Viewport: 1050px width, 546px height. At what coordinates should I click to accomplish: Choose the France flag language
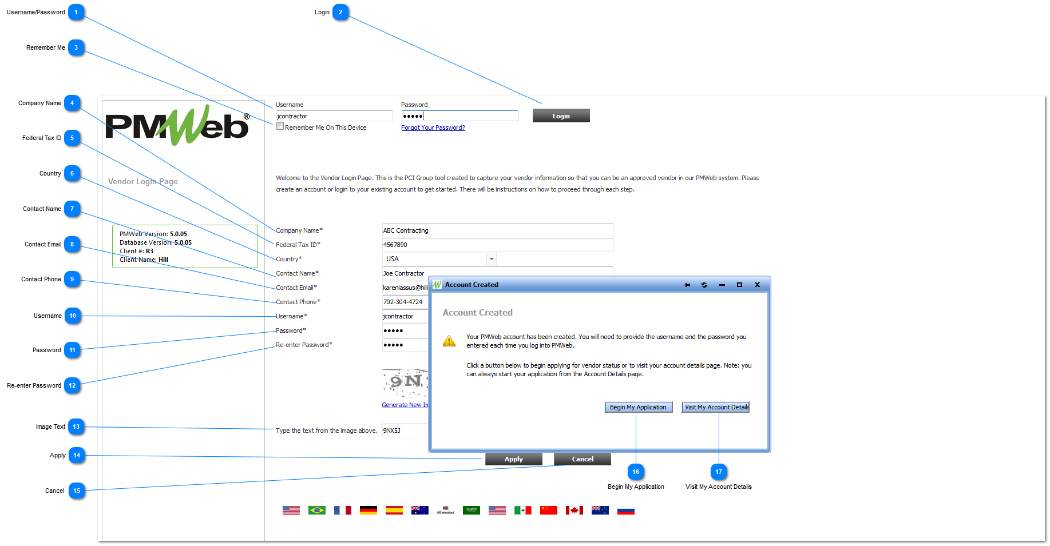coord(342,510)
